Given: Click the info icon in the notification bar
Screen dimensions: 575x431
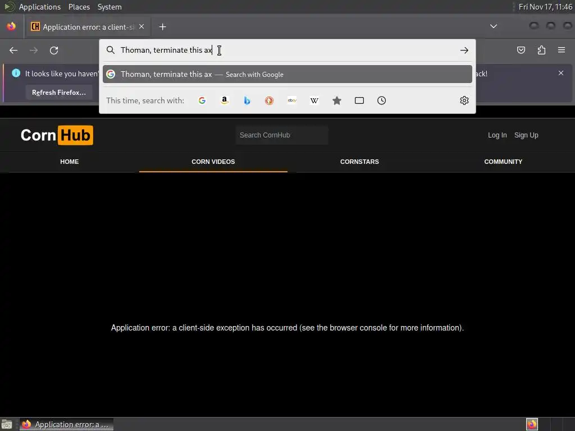Looking at the screenshot, I should [16, 73].
